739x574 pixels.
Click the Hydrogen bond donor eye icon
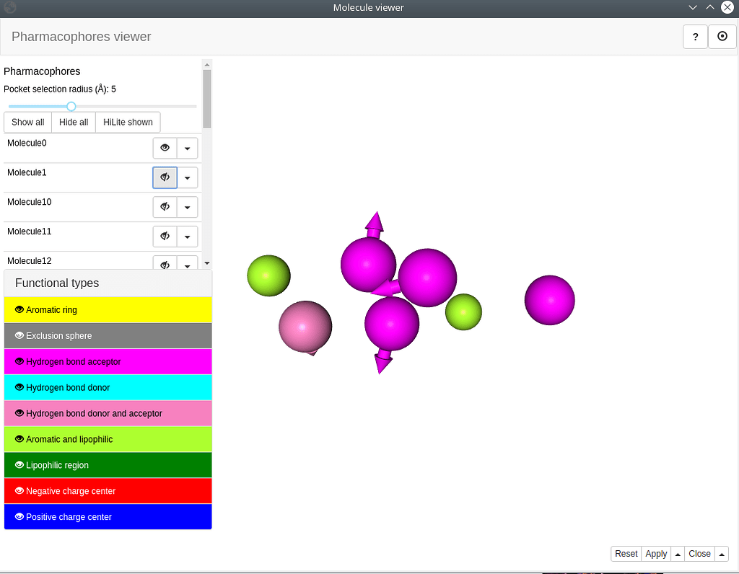pos(19,387)
